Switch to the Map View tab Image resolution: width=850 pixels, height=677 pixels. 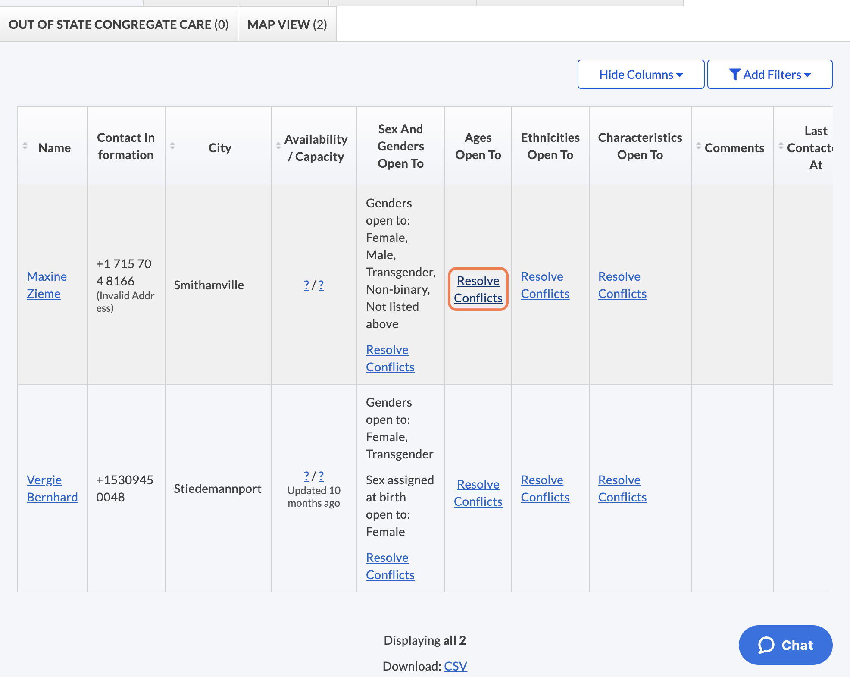point(287,25)
